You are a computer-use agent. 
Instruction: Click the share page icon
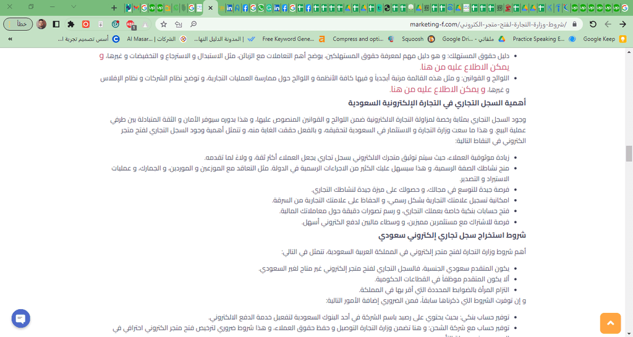[x=179, y=24]
